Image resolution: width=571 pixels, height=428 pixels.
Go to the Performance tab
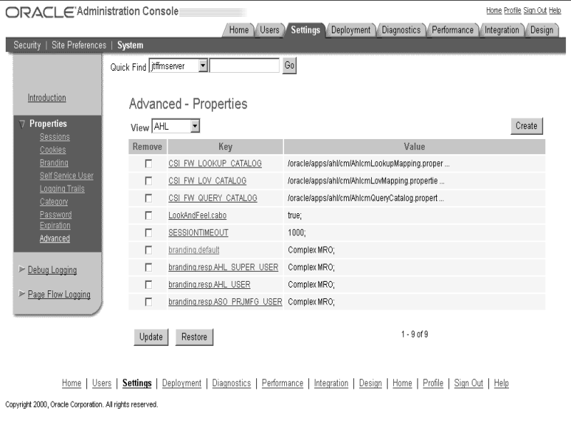tap(453, 30)
